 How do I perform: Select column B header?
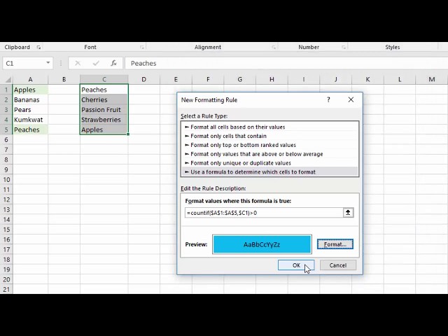tap(64, 79)
